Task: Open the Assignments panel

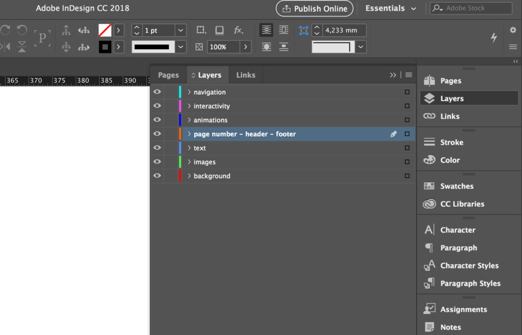Action: 463,309
